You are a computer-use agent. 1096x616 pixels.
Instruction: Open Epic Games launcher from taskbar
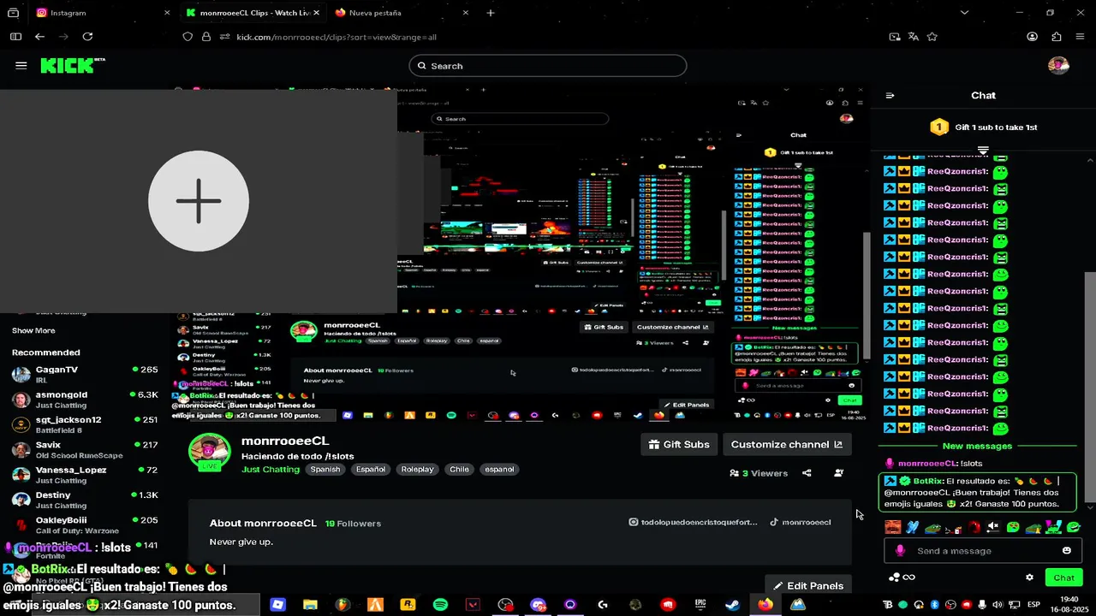click(700, 605)
